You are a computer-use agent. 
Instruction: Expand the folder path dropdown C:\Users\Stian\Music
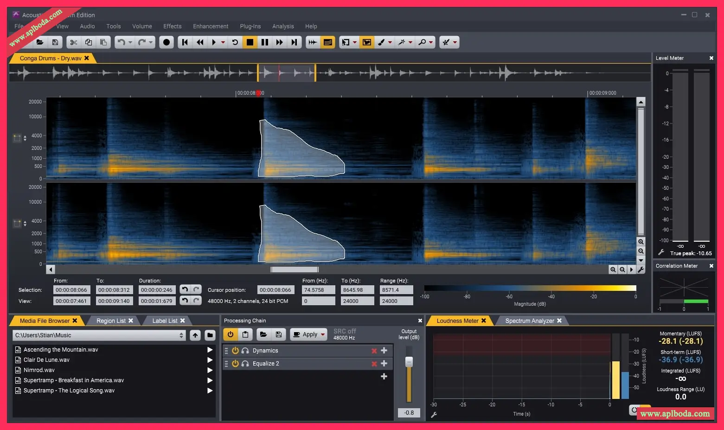click(x=181, y=335)
